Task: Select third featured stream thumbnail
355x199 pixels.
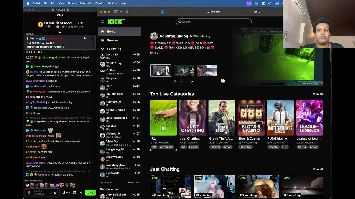Action: pyautogui.click(x=207, y=70)
